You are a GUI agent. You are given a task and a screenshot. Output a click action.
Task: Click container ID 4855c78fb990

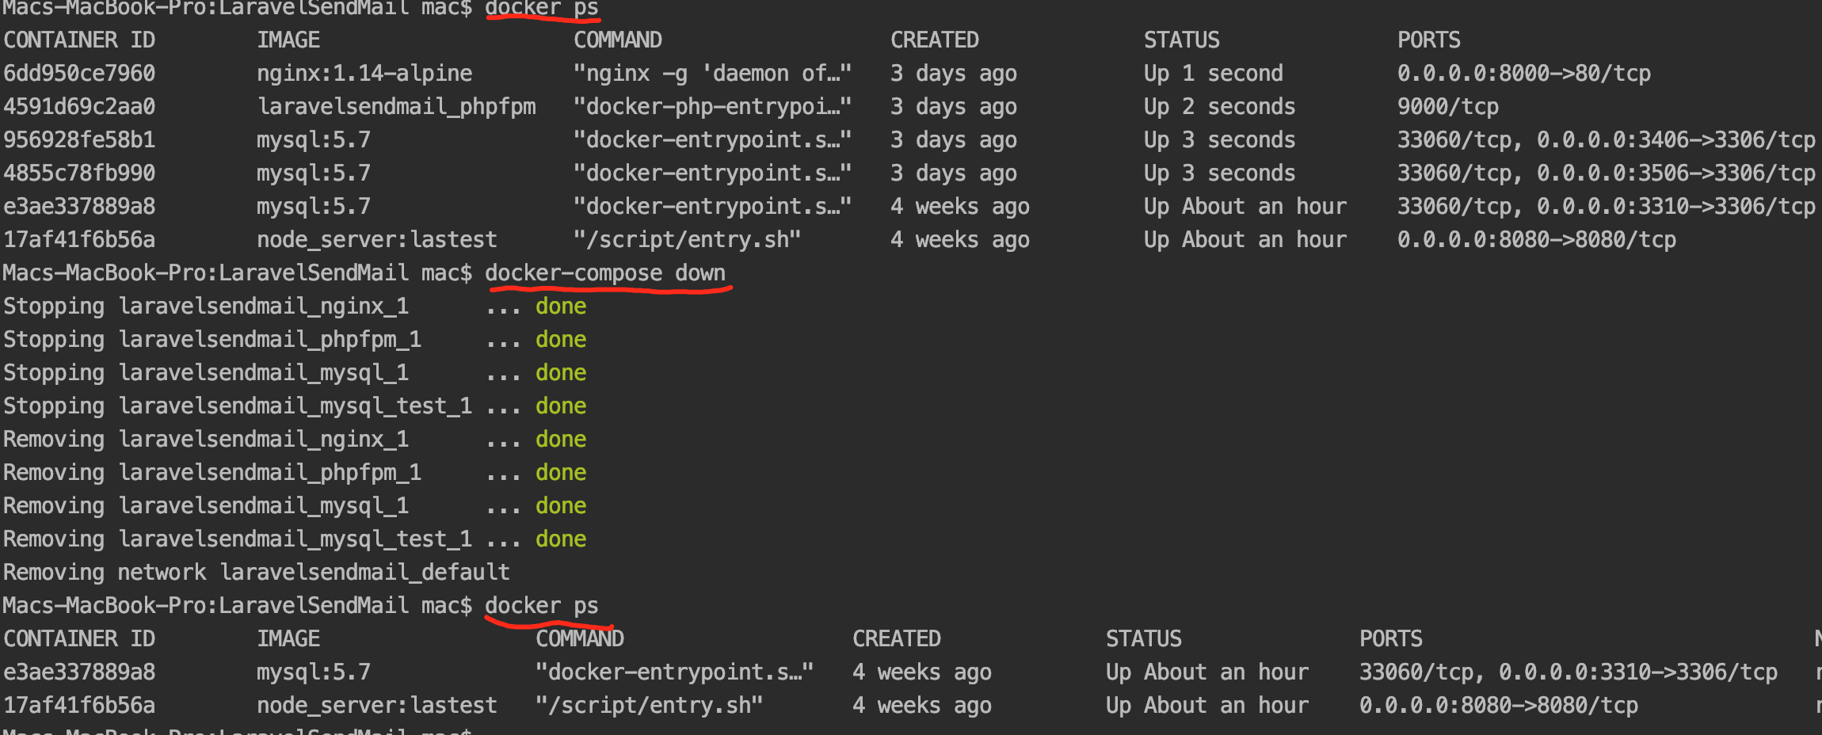(x=79, y=173)
